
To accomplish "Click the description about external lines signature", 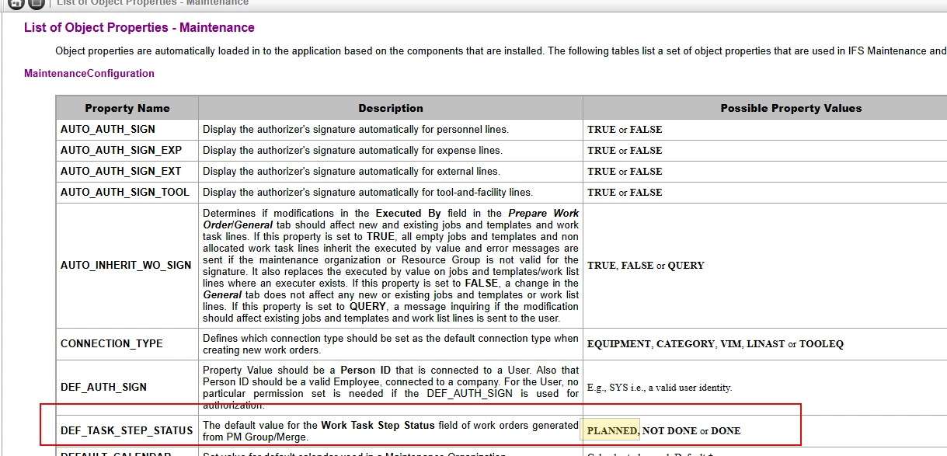I will 352,172.
